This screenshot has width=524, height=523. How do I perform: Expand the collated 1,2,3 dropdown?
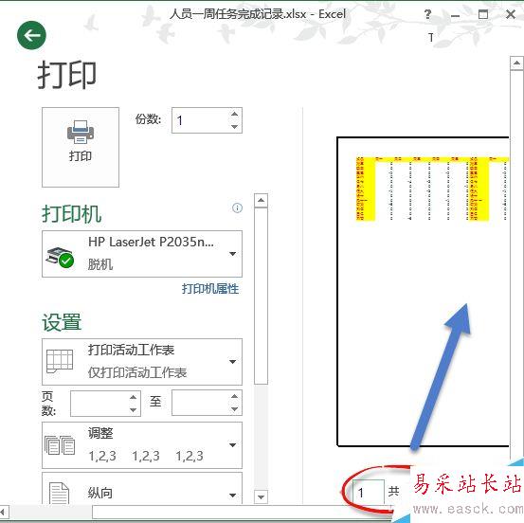pyautogui.click(x=142, y=445)
